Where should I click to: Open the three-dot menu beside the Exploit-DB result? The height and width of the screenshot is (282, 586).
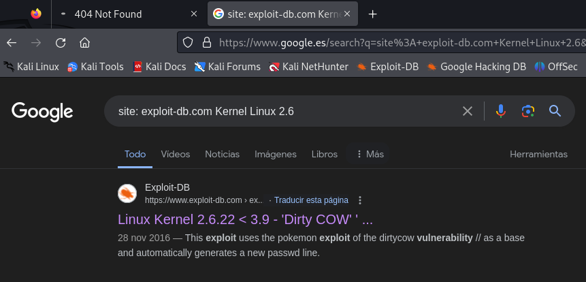tap(360, 200)
